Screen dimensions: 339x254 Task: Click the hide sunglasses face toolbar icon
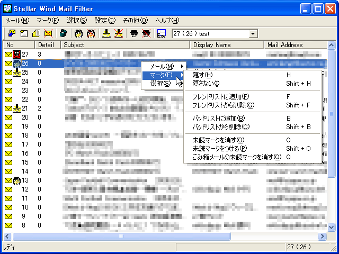[134, 33]
